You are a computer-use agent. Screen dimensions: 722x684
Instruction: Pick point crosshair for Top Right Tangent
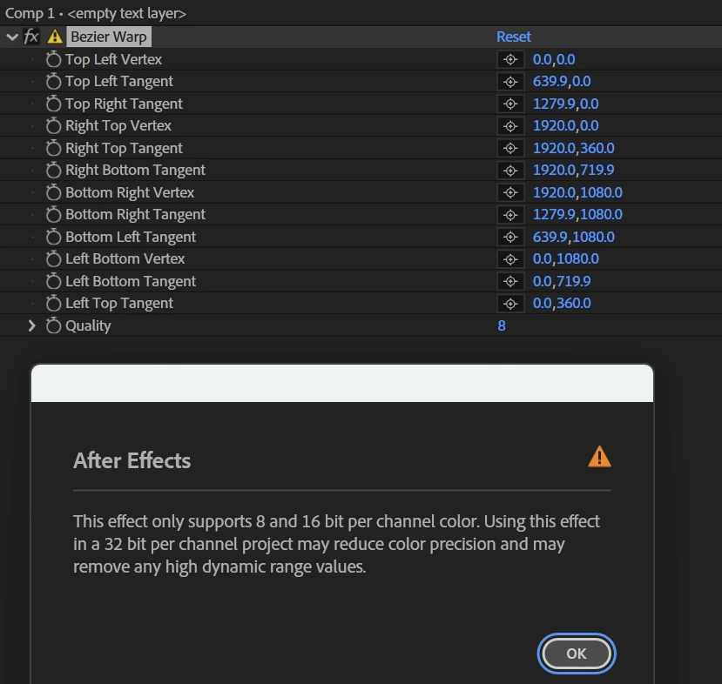click(510, 104)
